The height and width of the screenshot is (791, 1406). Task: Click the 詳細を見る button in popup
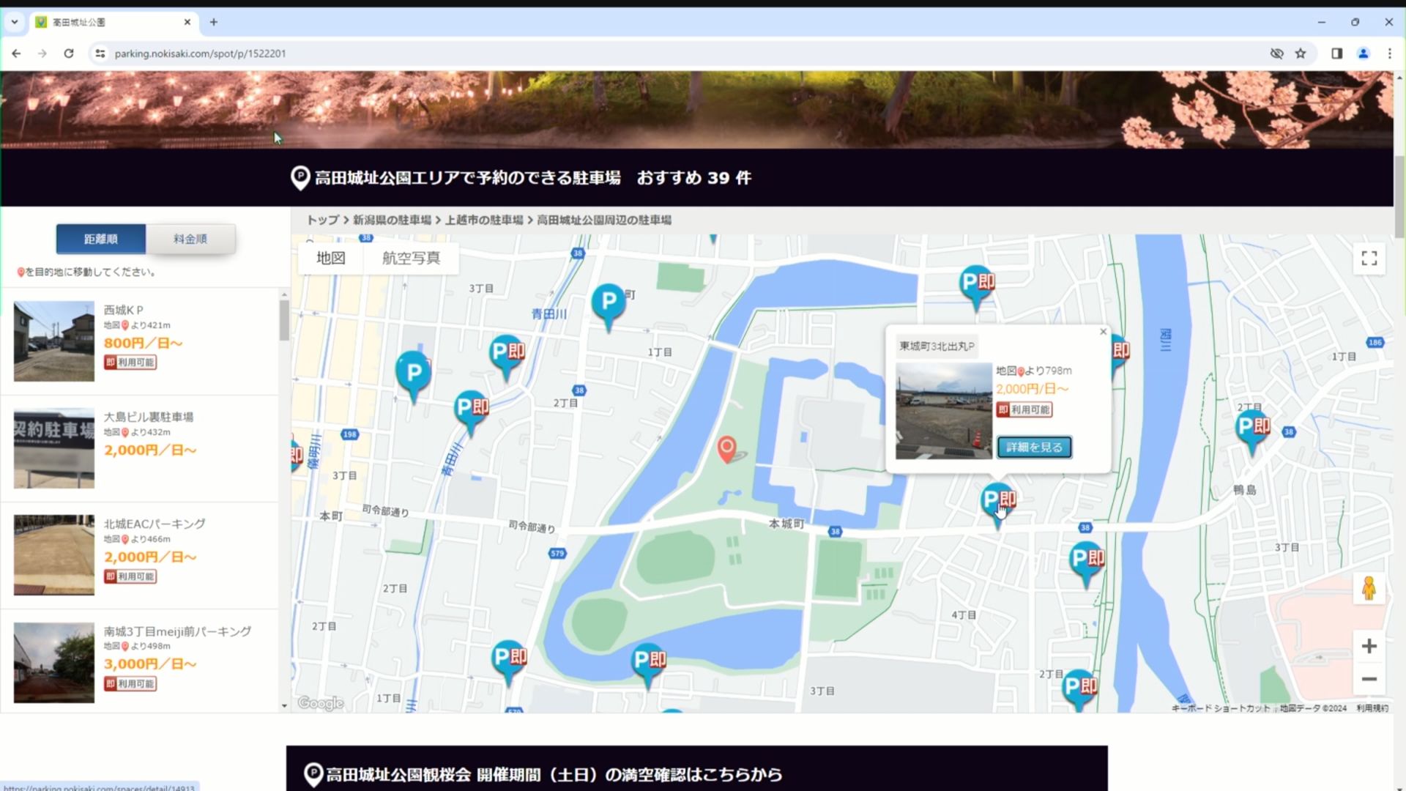1034,447
